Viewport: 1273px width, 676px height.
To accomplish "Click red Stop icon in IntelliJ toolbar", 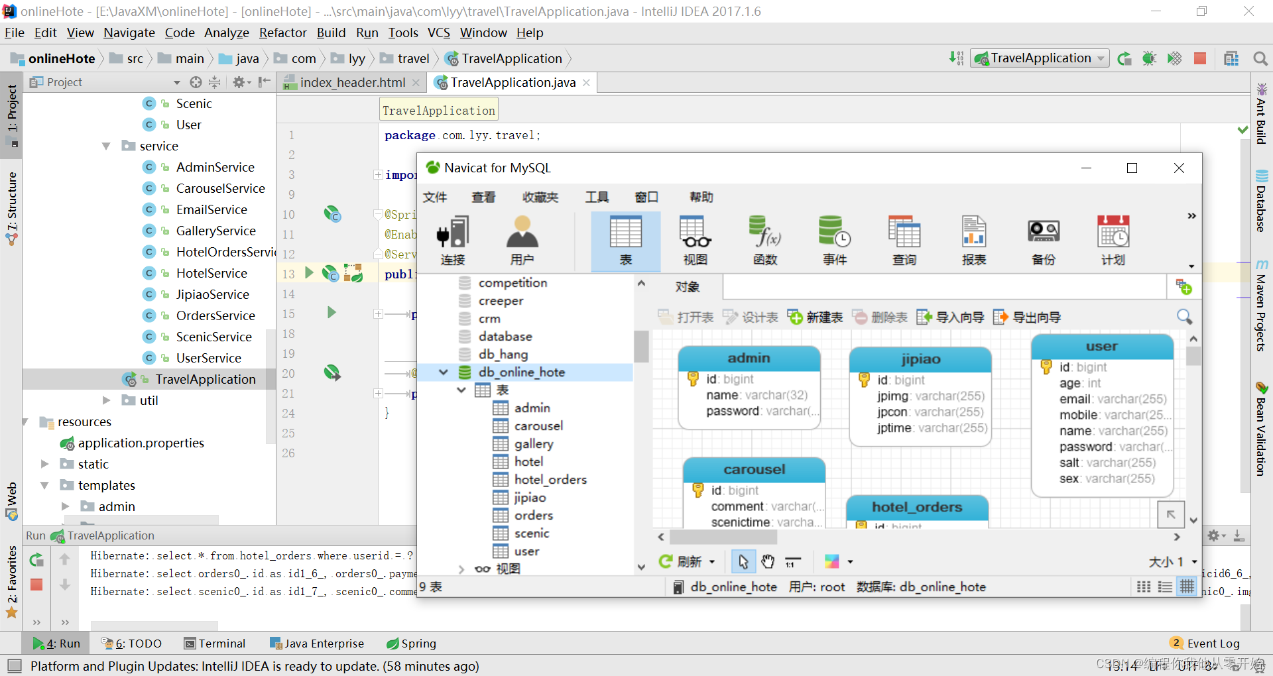I will [x=1200, y=59].
